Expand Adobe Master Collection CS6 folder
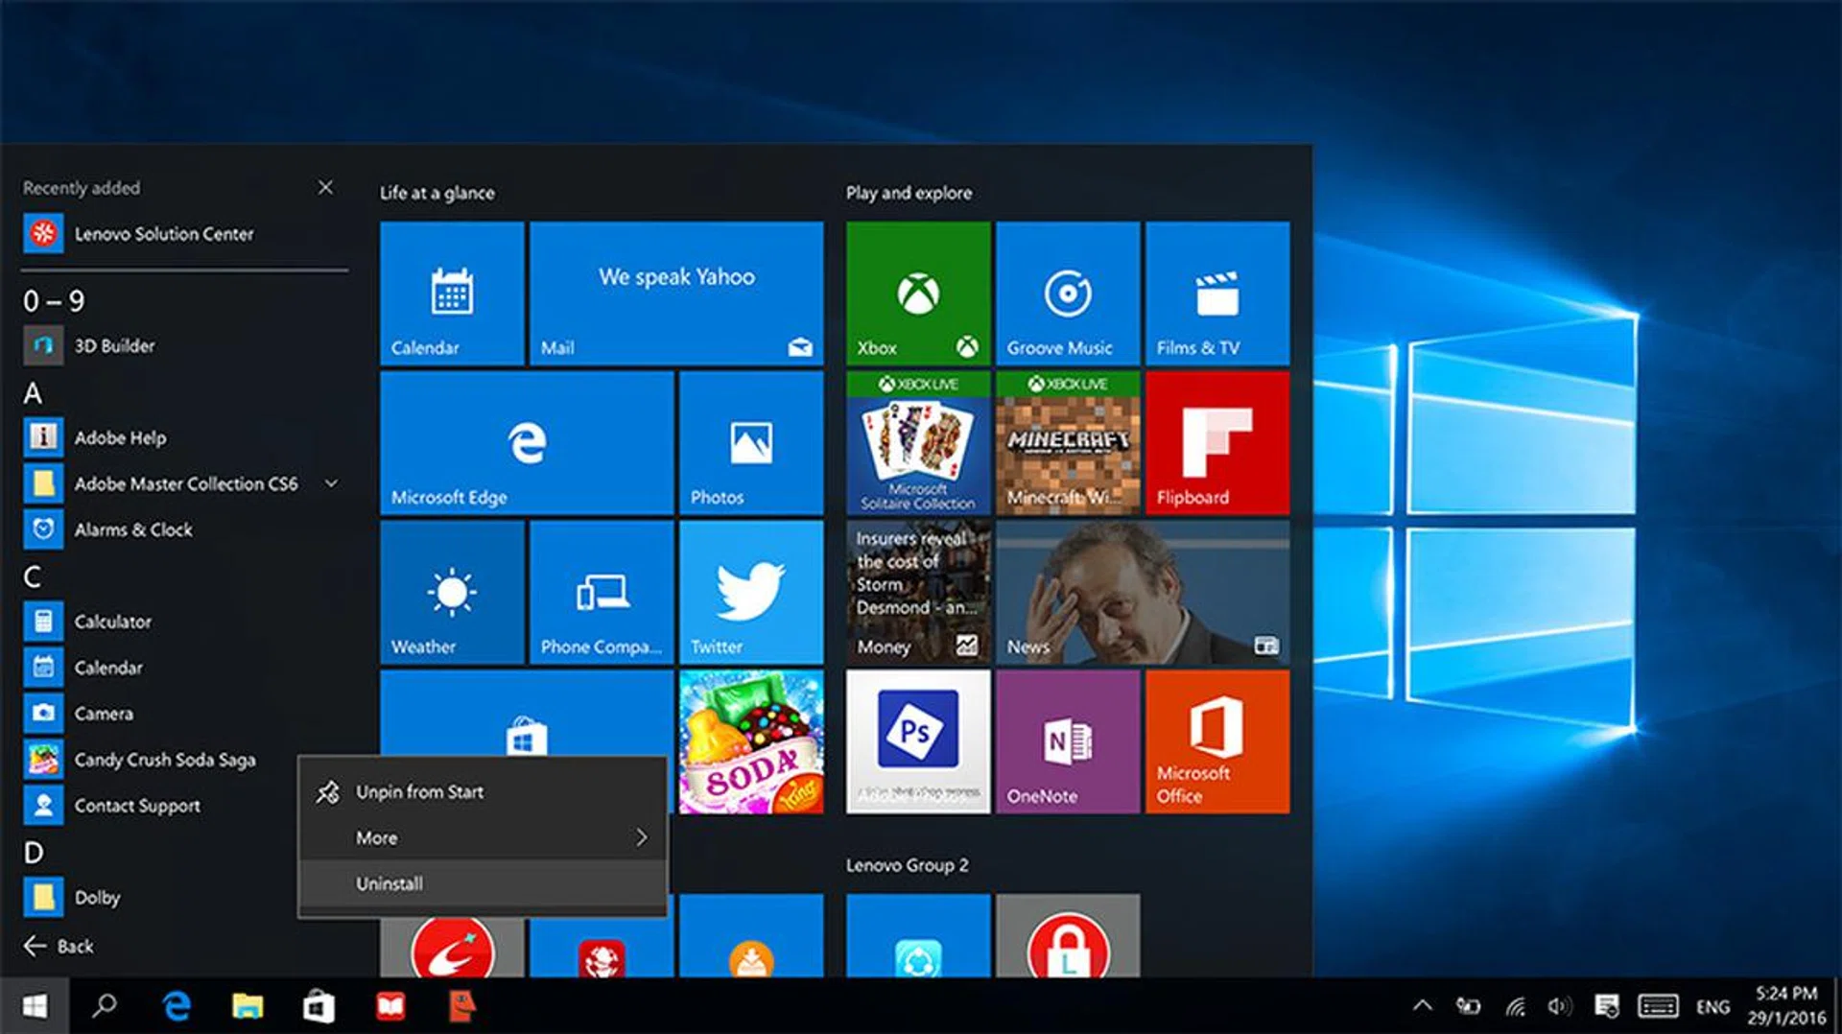Viewport: 1842px width, 1034px height. click(x=331, y=483)
